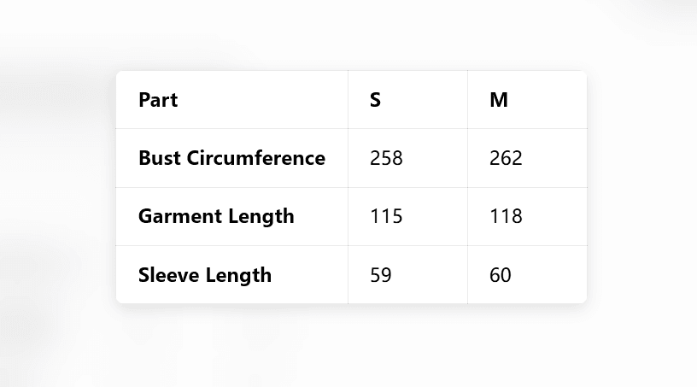This screenshot has height=387, width=697.
Task: Click the S size column header
Action: point(375,100)
